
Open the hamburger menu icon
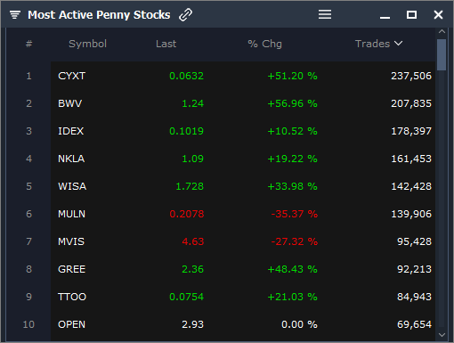(325, 14)
